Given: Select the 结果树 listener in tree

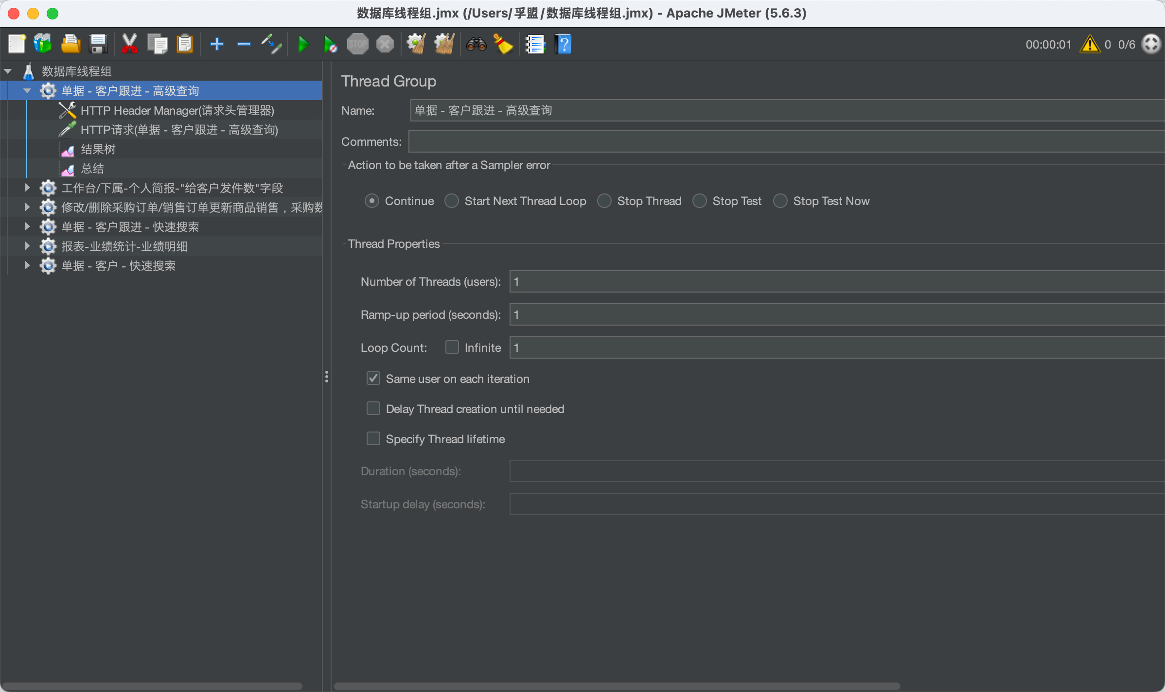Looking at the screenshot, I should pos(98,149).
